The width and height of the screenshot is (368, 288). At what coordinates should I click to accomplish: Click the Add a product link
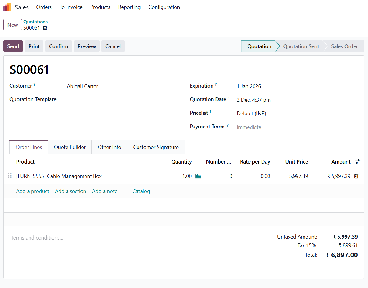[x=33, y=191]
